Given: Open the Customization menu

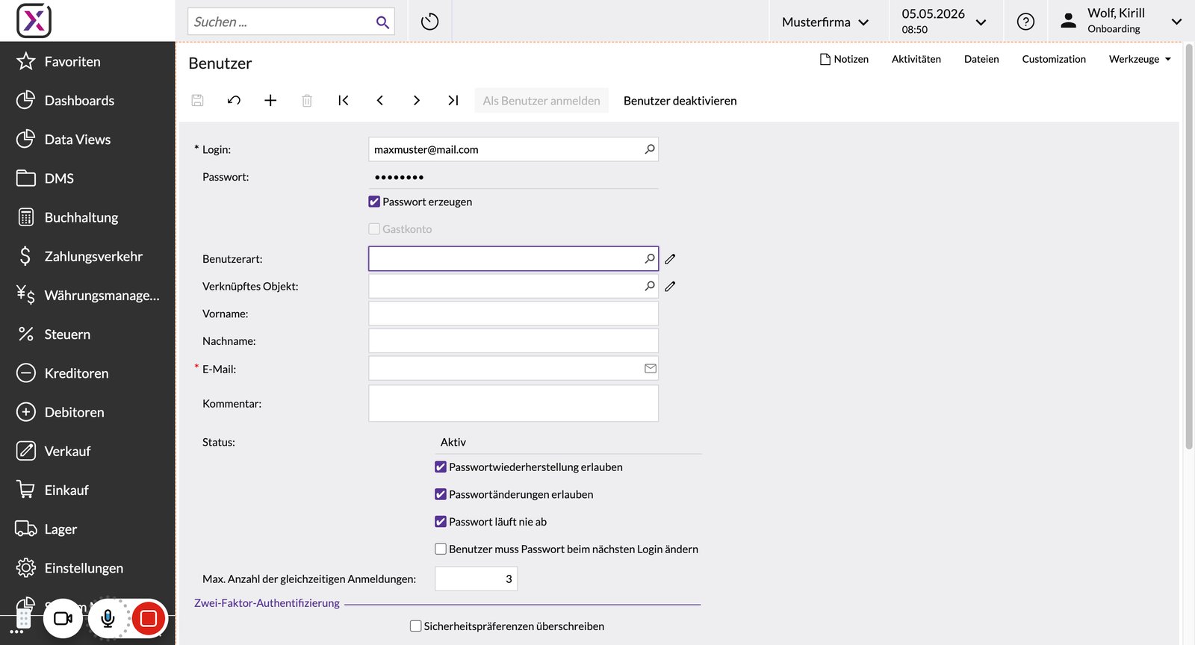Looking at the screenshot, I should 1054,59.
